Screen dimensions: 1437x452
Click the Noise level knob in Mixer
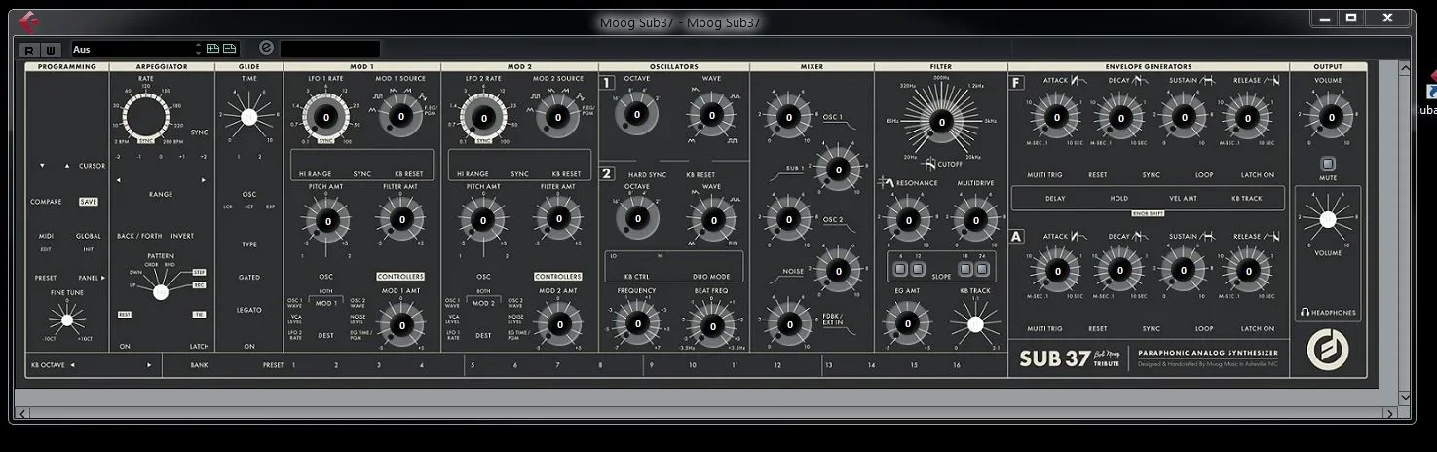[838, 273]
